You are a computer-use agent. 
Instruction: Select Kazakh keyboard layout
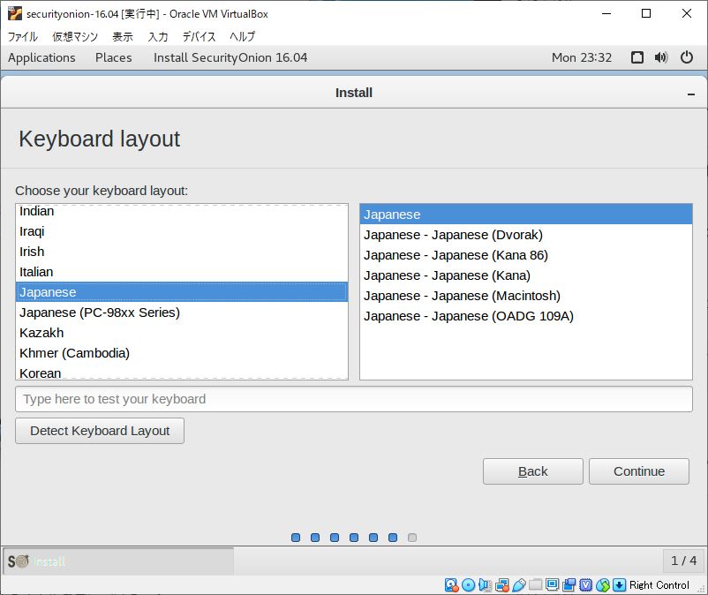(182, 333)
